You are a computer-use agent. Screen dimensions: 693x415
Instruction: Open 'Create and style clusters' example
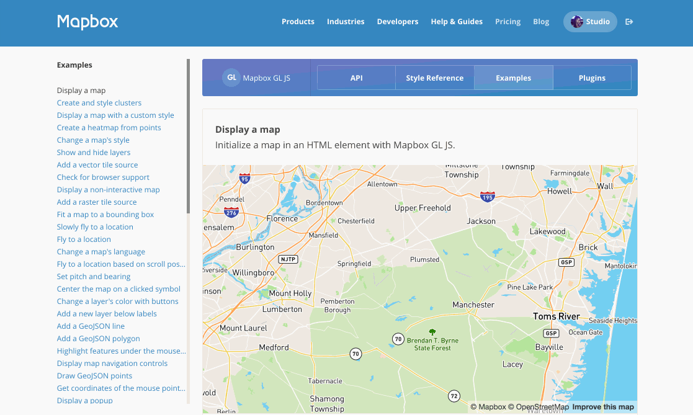coord(99,103)
